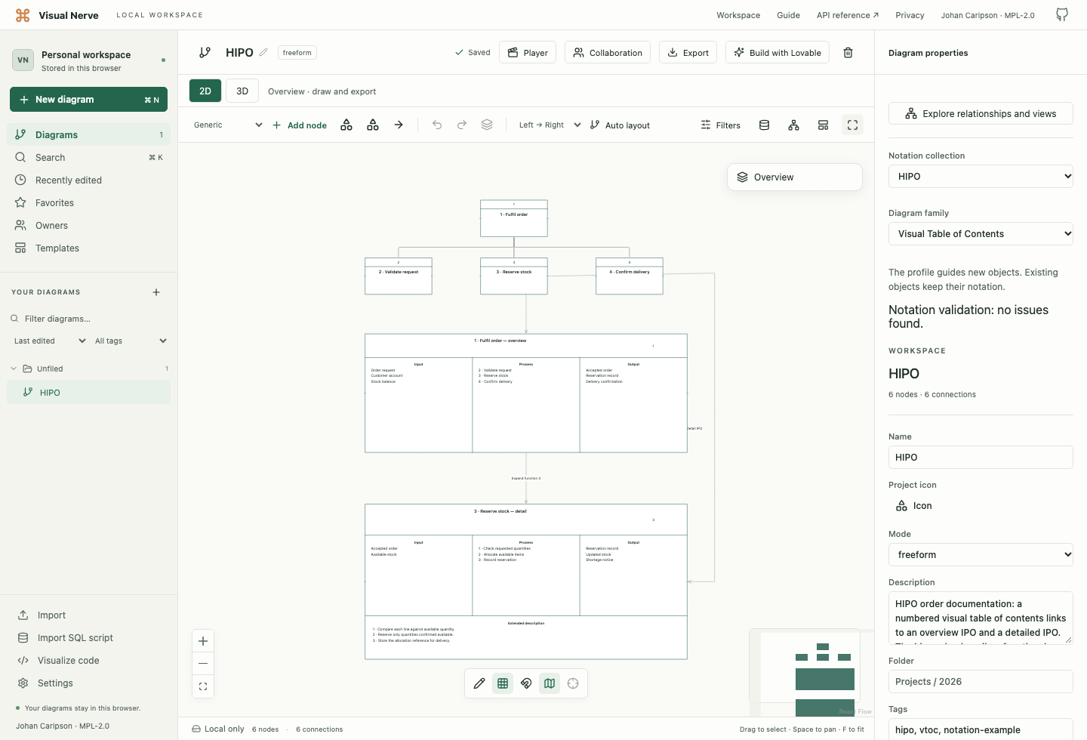Zoom out with the minus canvas button
This screenshot has height=740, width=1087.
[x=203, y=664]
